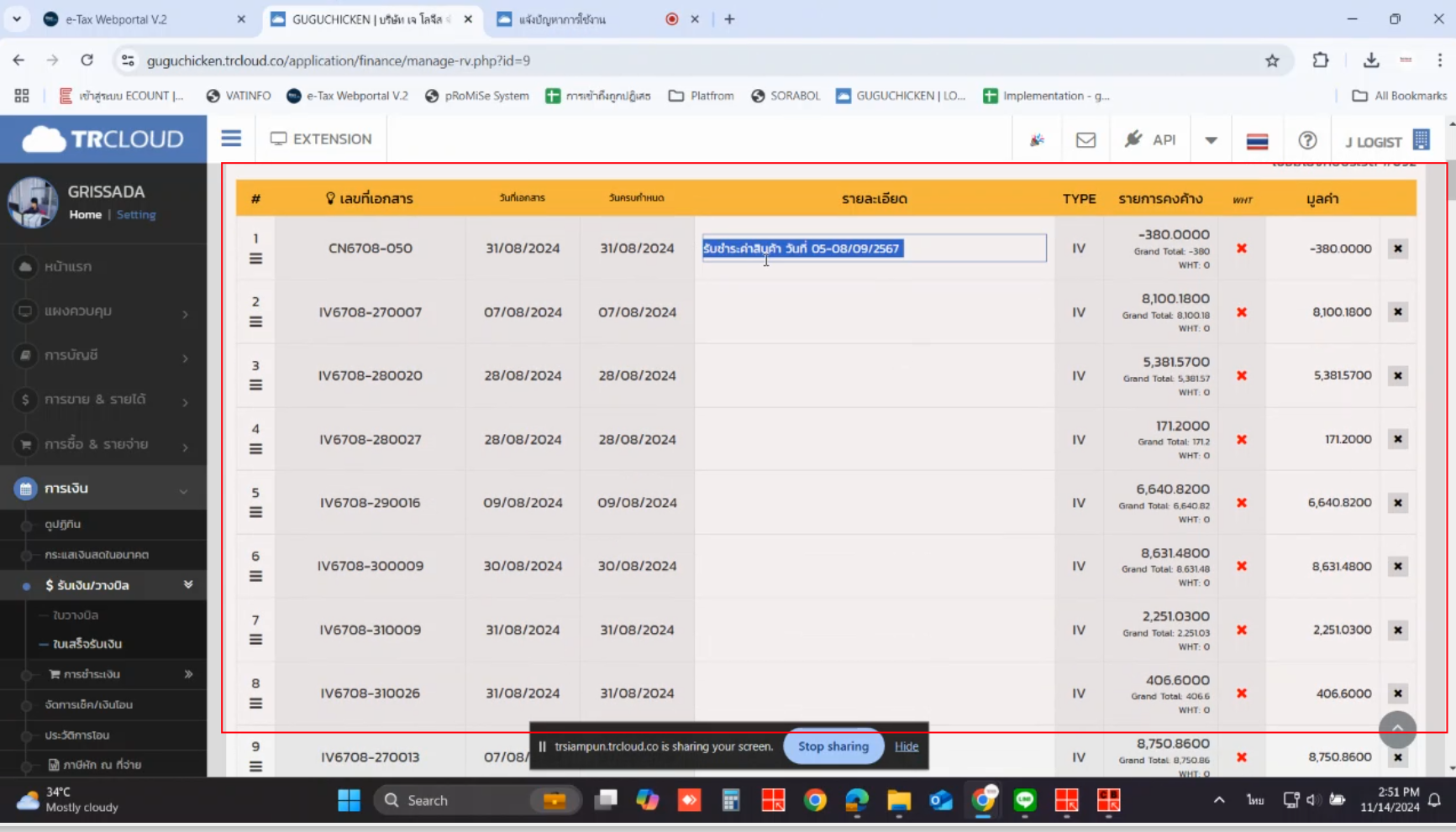Open ใบเสร็จรับเงิน submenu item
1456x832 pixels.
click(x=87, y=644)
